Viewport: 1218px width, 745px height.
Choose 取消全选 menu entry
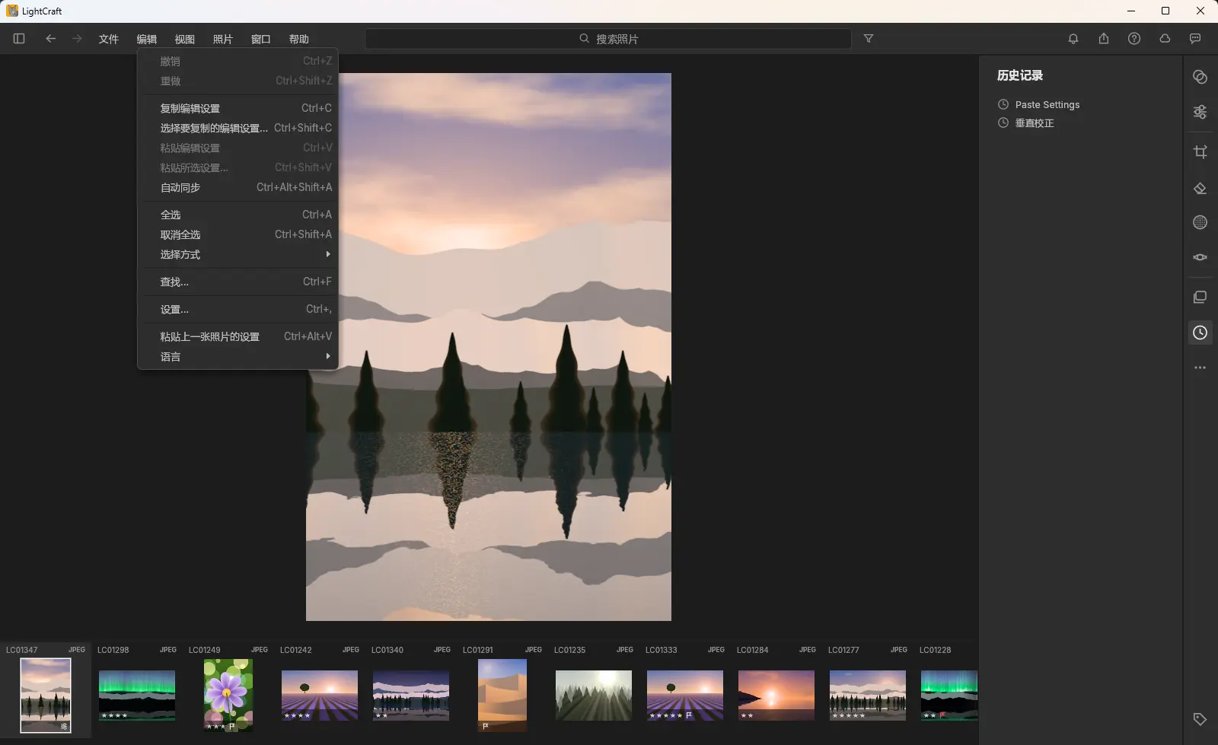238,234
